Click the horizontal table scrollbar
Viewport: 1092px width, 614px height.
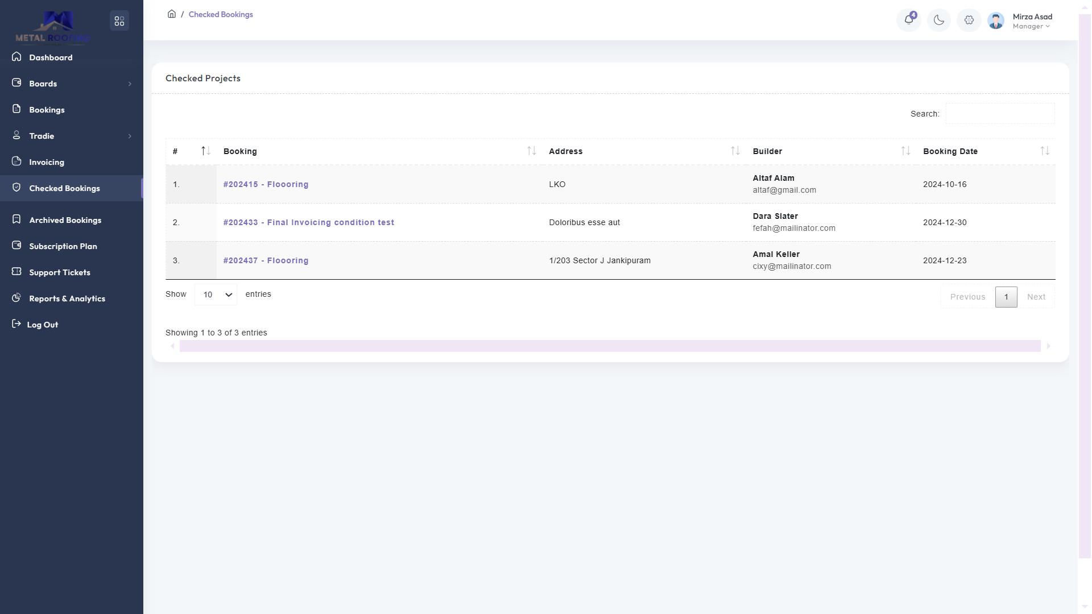pos(610,346)
